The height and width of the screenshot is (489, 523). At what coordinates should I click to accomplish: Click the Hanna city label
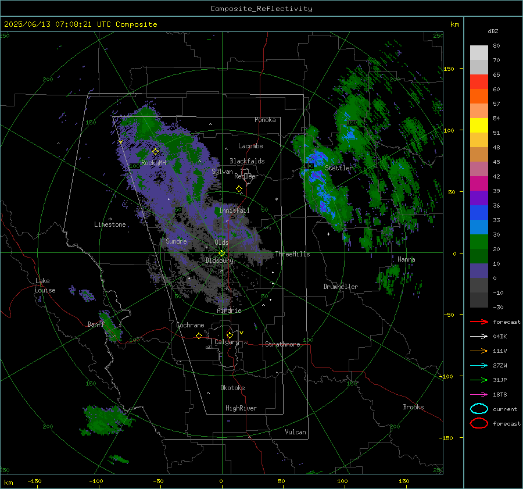pyautogui.click(x=406, y=259)
